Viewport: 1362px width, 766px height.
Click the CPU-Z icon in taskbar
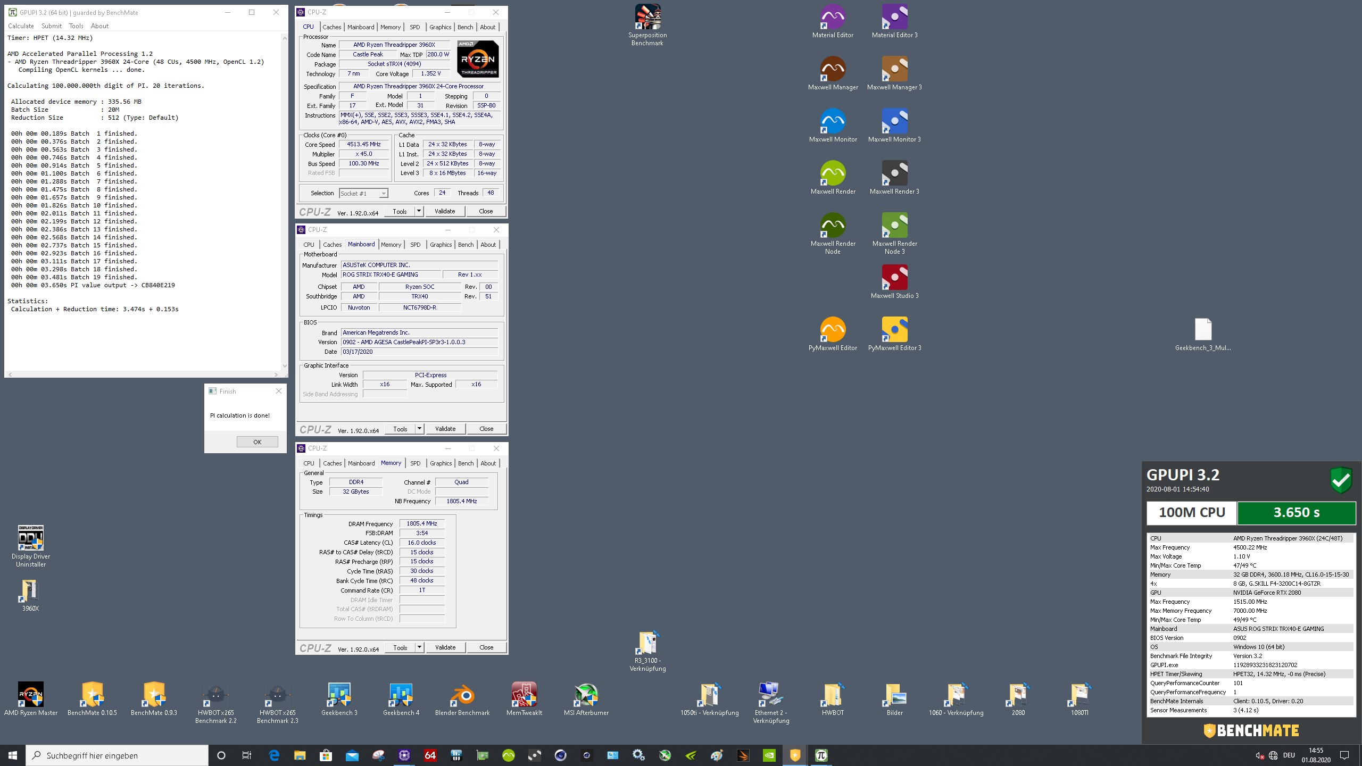click(404, 755)
